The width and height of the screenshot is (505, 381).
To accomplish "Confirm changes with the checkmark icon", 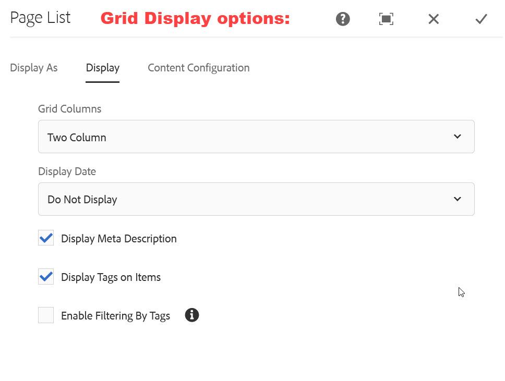I will (x=481, y=19).
